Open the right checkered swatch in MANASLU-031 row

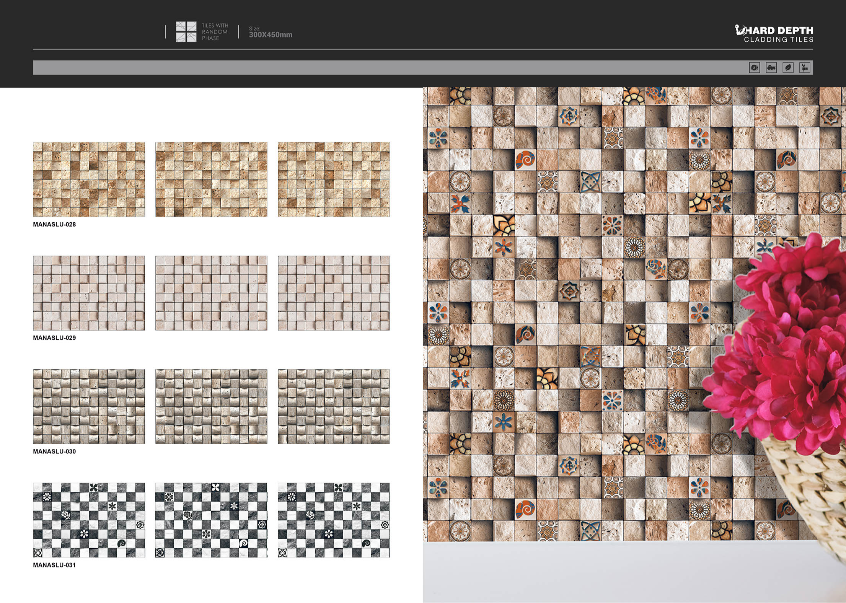(x=334, y=520)
